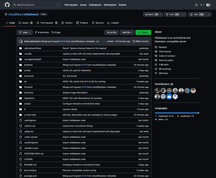
Task: Open the Explore page
Action: pyautogui.click(x=122, y=5)
